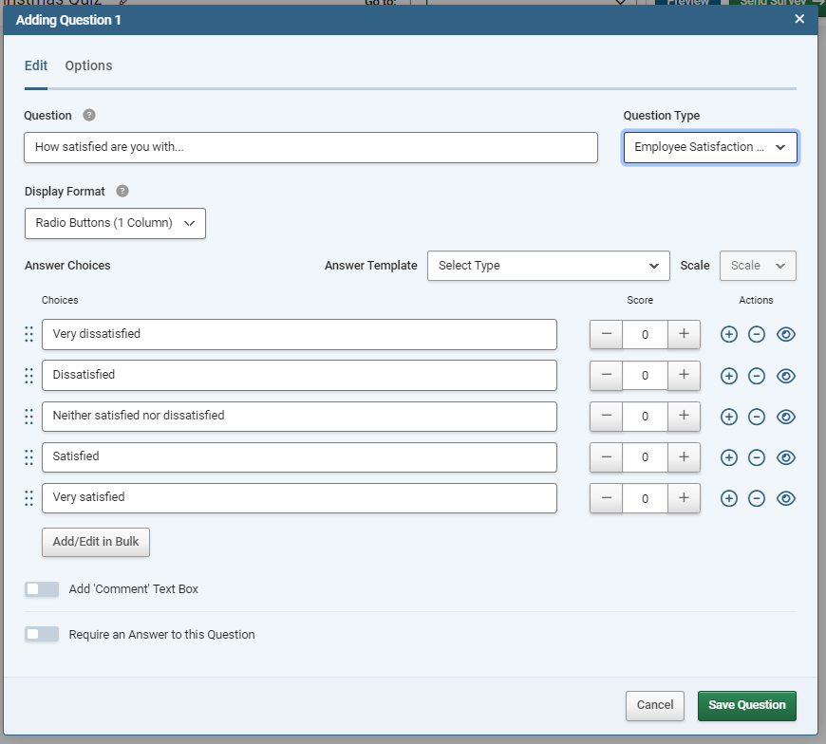Increase score for Very dissatisfied
Image resolution: width=826 pixels, height=744 pixels.
pos(684,334)
